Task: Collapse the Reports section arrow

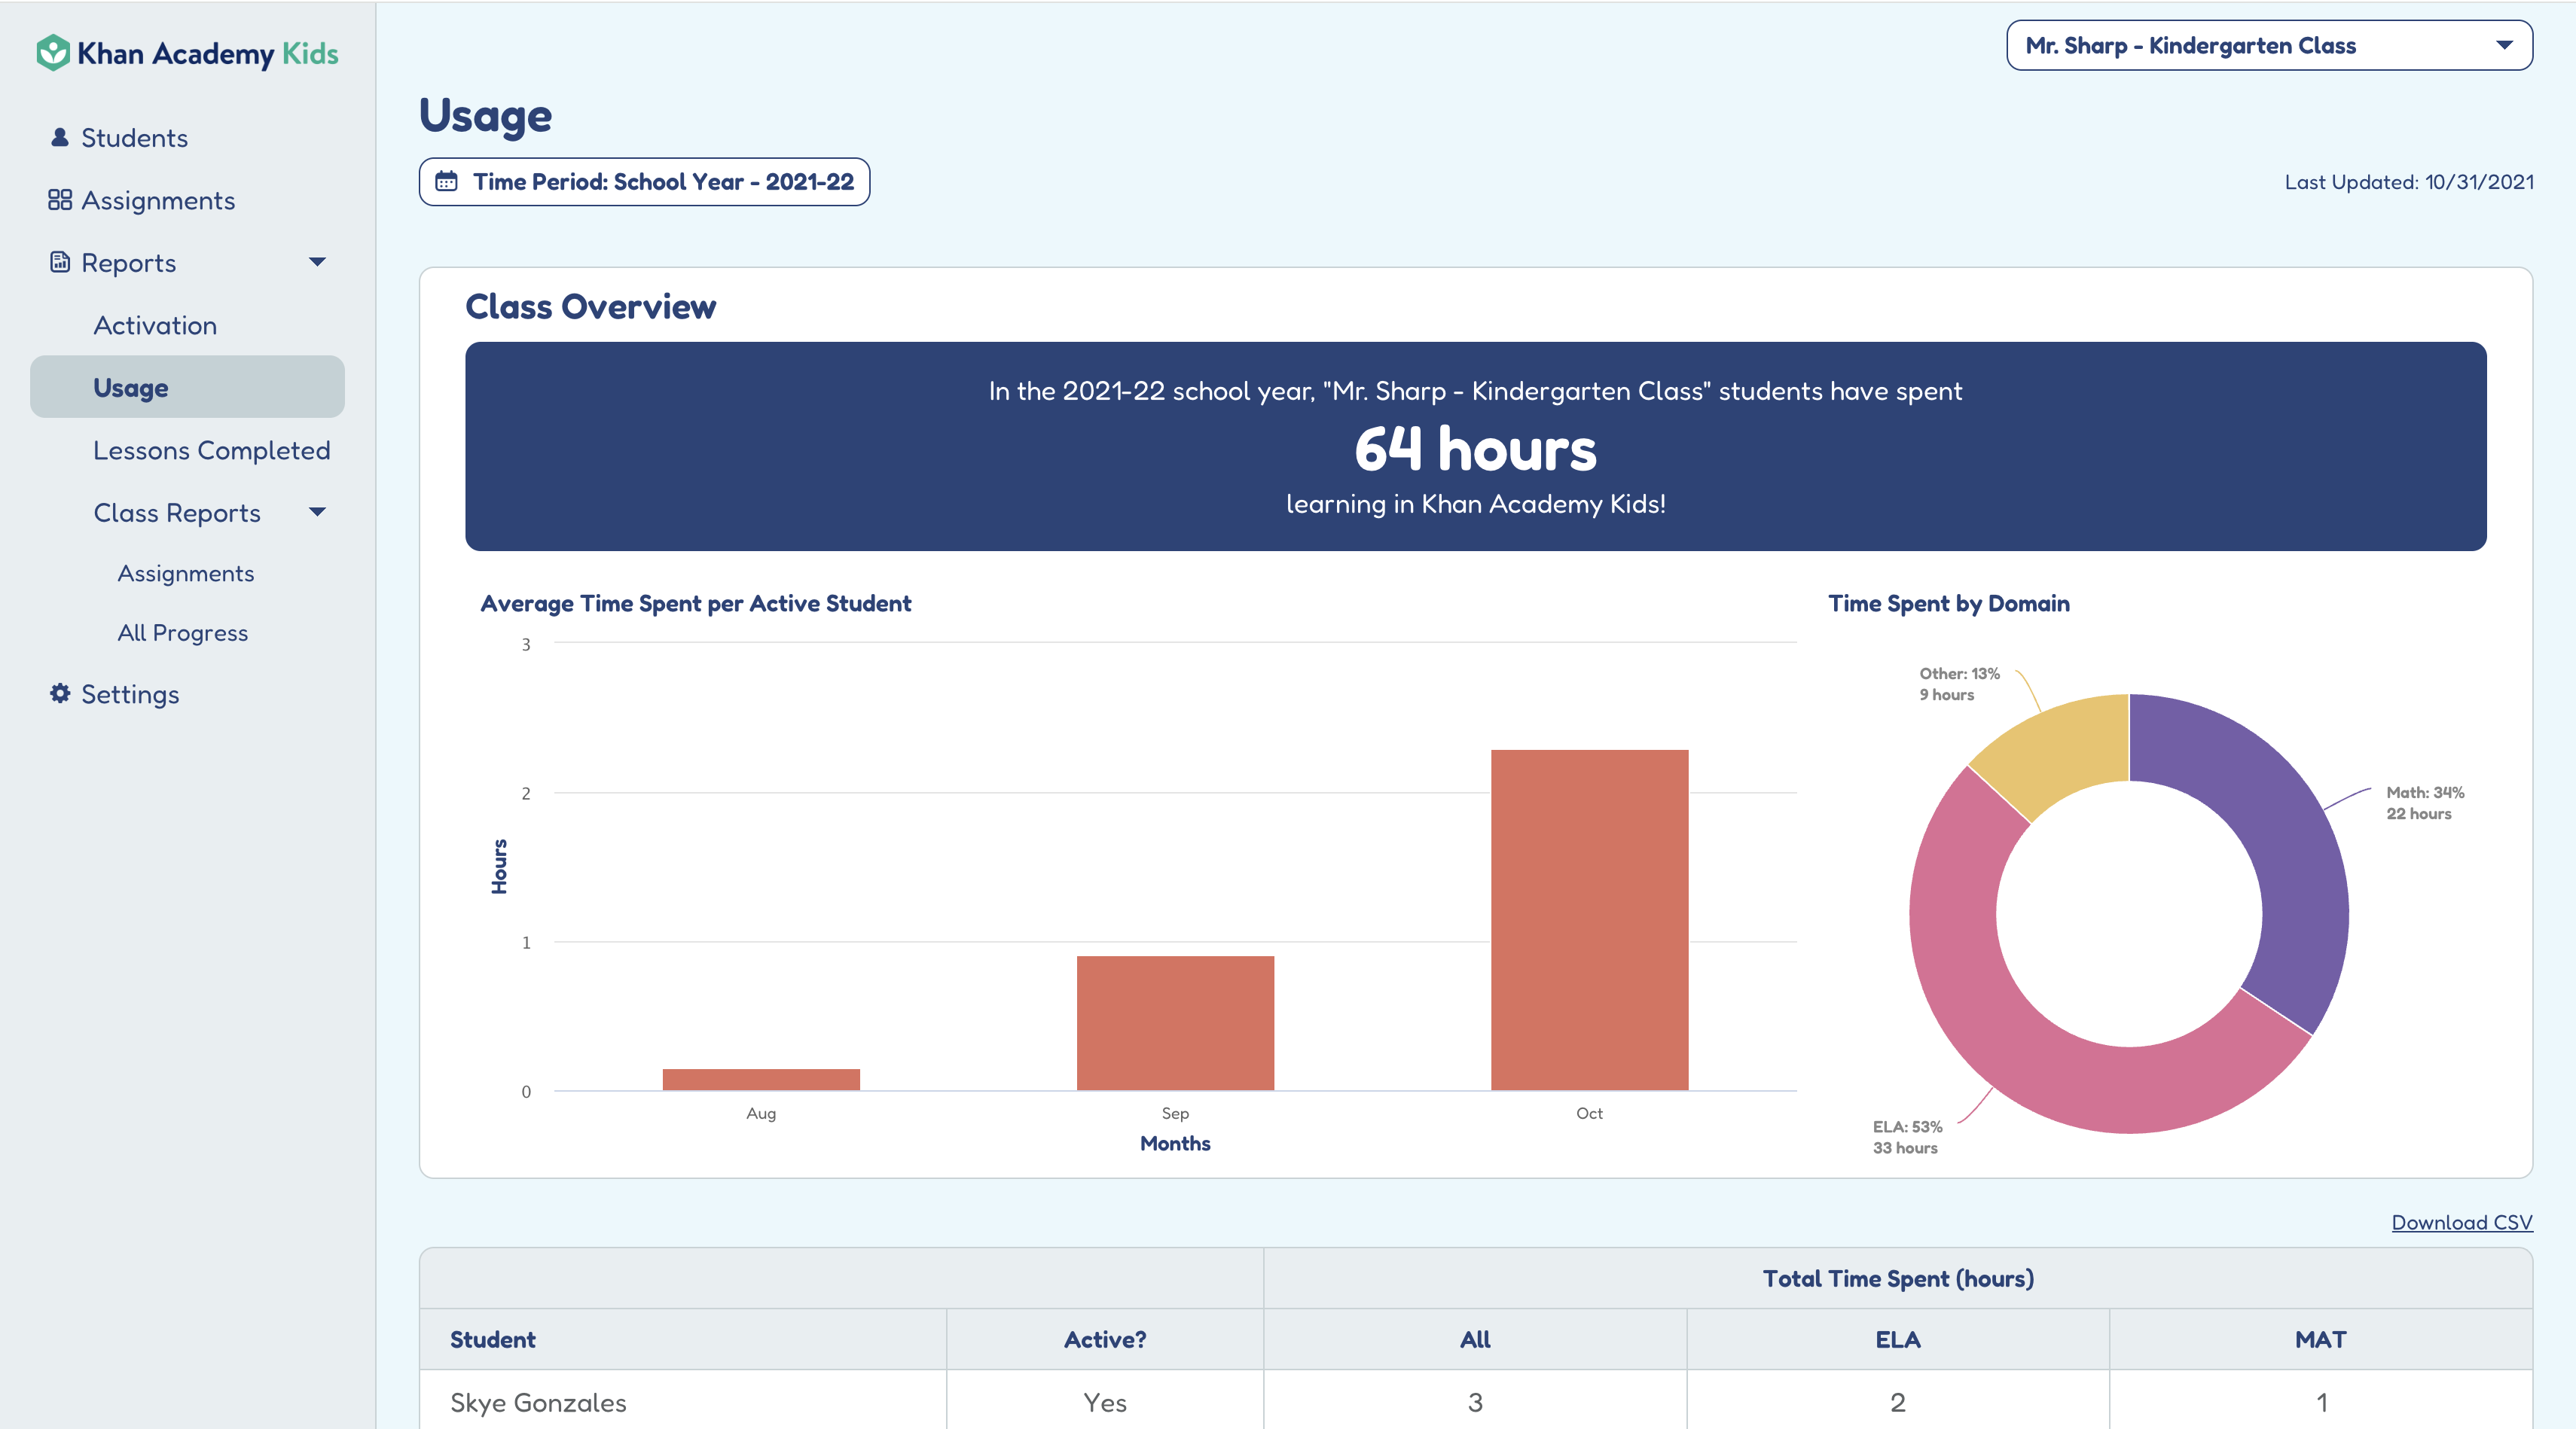Action: click(317, 262)
